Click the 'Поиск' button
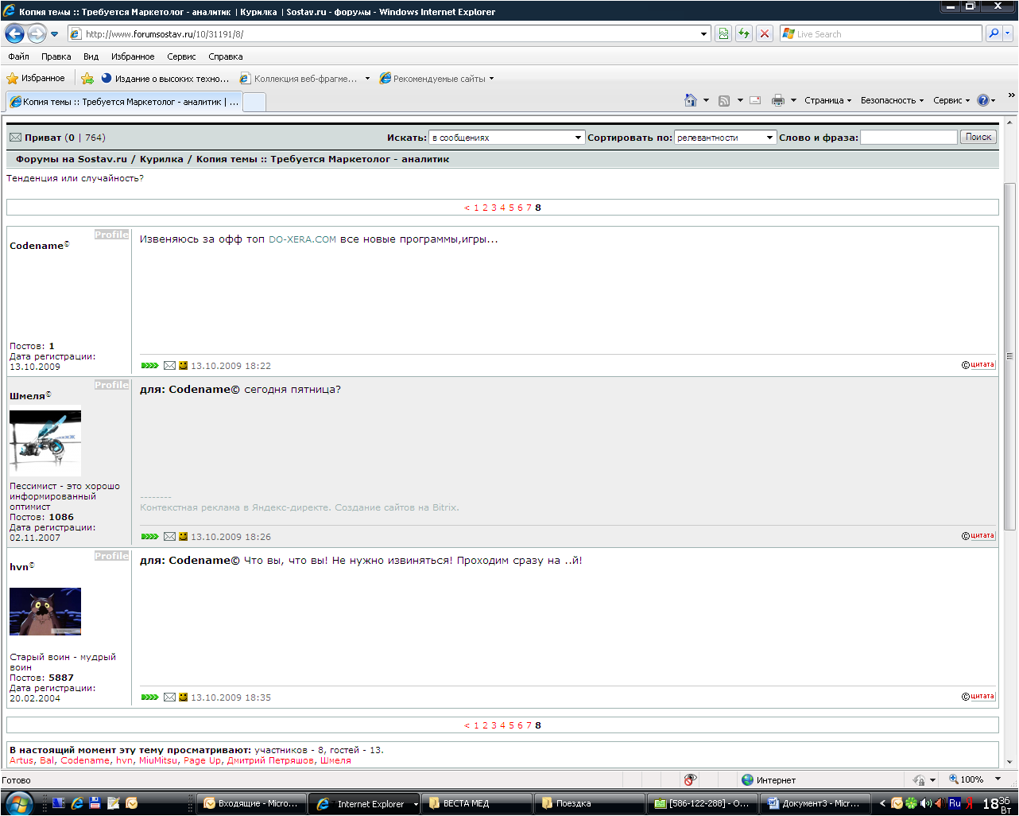Viewport: 1019px width, 816px height. point(978,137)
